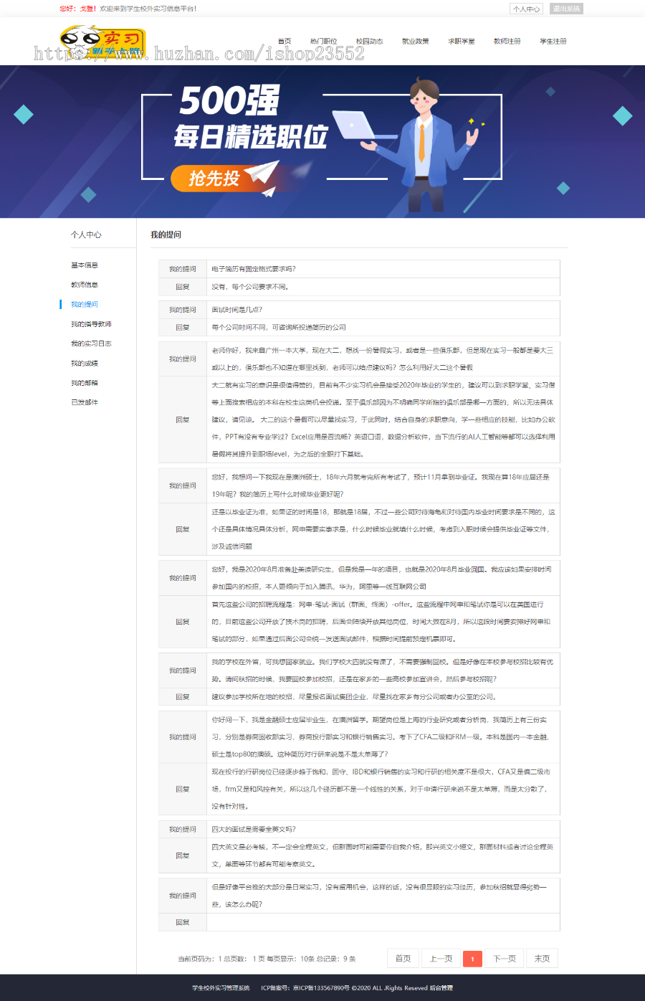Click the 下一页 pagination button
Viewport: 645px width, 1001px height.
click(505, 959)
